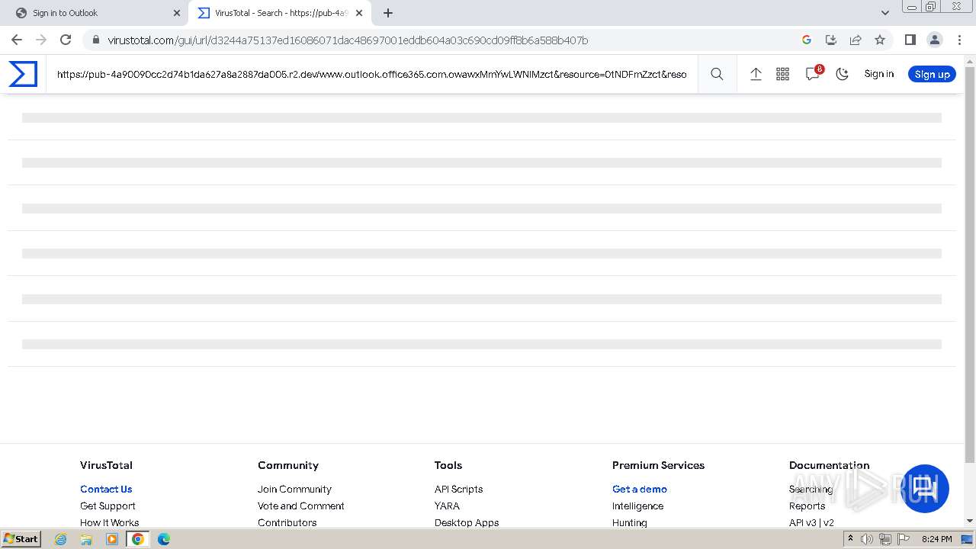Viewport: 976px width, 549px height.
Task: Click the Google search icon in address bar
Action: tap(807, 40)
